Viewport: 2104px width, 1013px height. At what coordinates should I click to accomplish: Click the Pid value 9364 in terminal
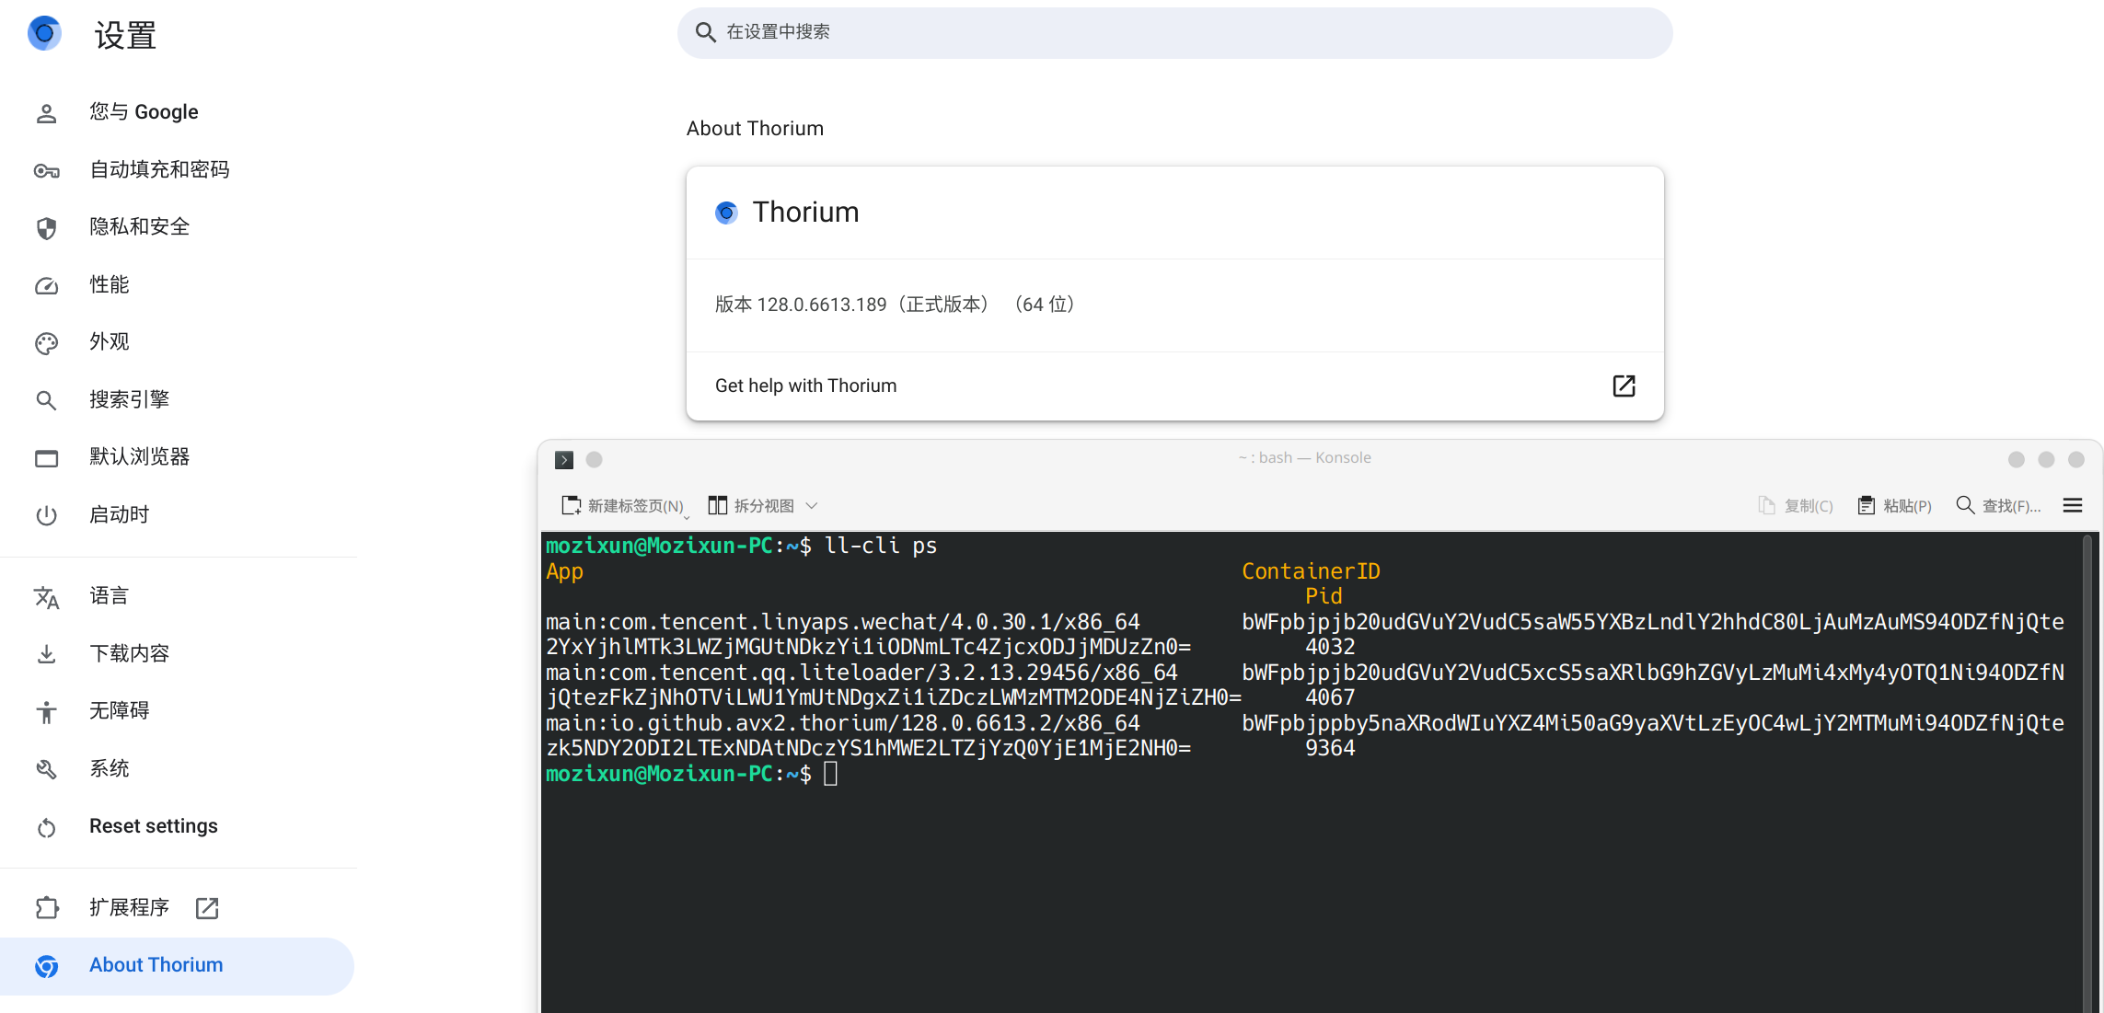coord(1330,749)
